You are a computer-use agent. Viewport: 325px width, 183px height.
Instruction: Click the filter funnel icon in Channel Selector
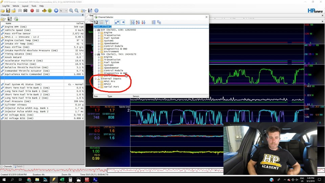(107, 22)
